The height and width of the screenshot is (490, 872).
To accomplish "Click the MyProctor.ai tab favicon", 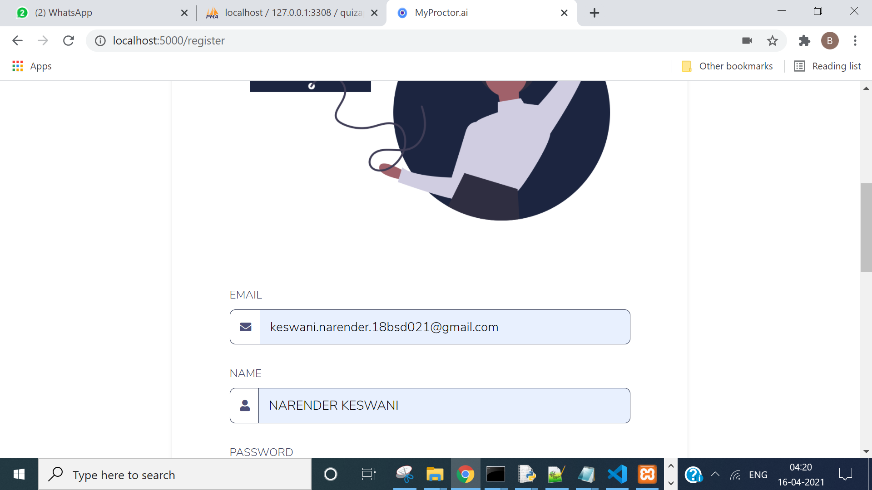I will 401,12.
